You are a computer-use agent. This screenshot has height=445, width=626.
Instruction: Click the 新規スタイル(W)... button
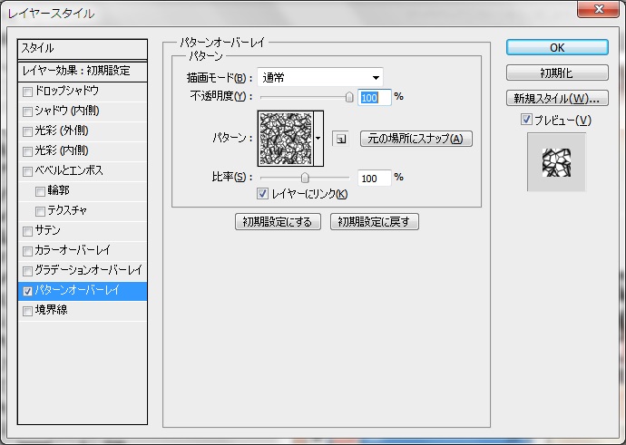pyautogui.click(x=557, y=98)
